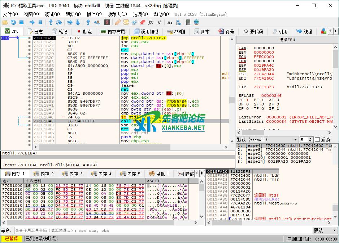Toggle breakpoint dot at address 77CE1BAE
This screenshot has height=243, width=339.
click(29, 121)
